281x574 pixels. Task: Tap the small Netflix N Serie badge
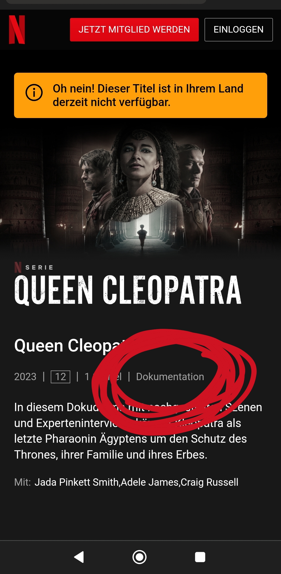tap(34, 267)
